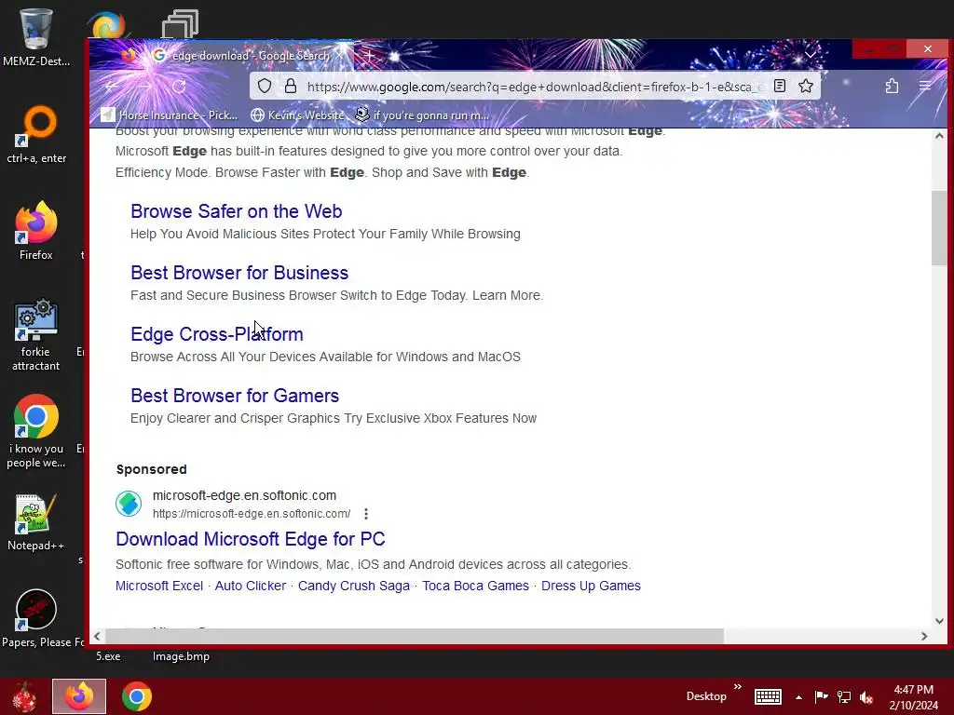Open the network tray icon
The image size is (954, 715).
[x=844, y=696]
